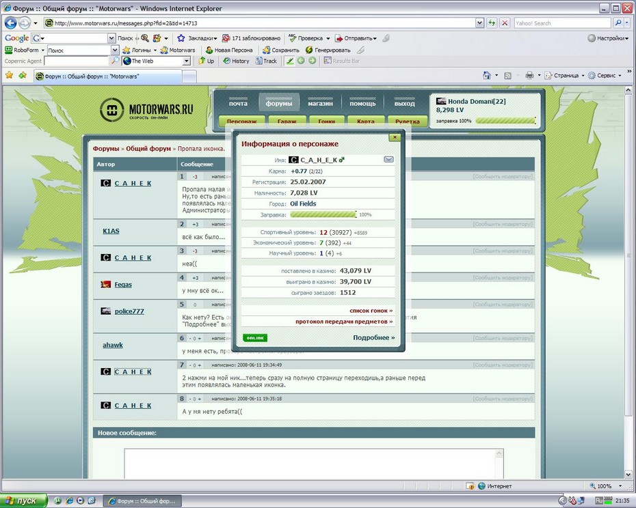The image size is (636, 508).
Task: Expand the Yahoo search provider dropdown arrow
Action: 626,23
